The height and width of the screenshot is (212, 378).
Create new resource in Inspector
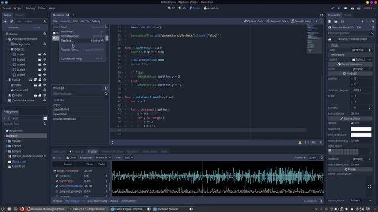point(330,21)
